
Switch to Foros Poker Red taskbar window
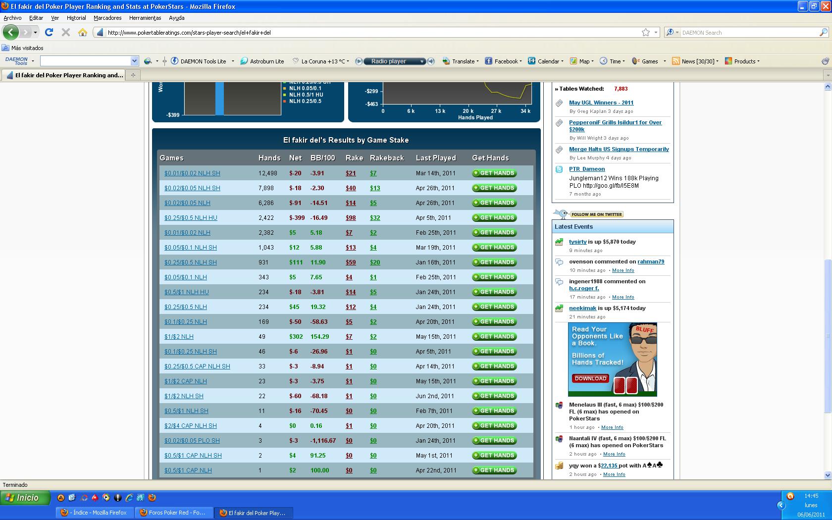point(173,513)
